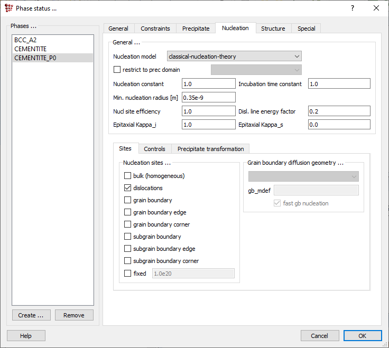
Task: Open the Nucleation model dropdown
Action: coord(234,57)
